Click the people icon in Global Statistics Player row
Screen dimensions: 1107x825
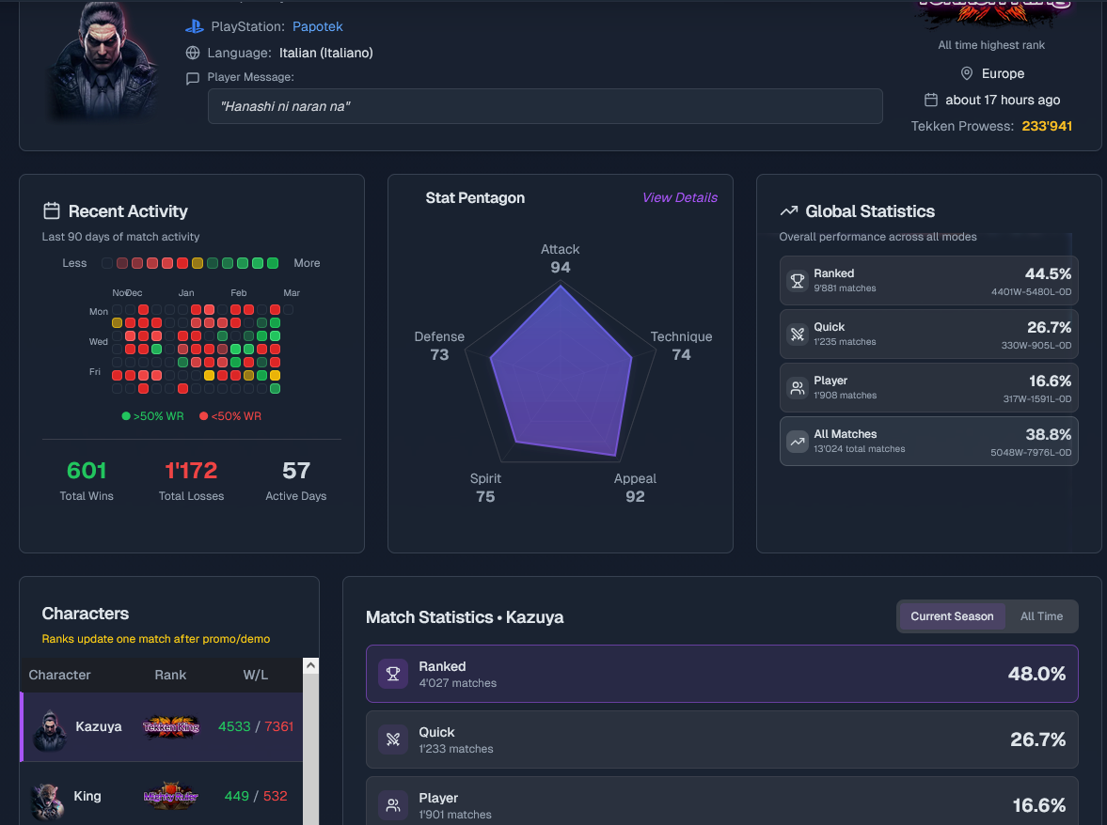click(x=798, y=387)
